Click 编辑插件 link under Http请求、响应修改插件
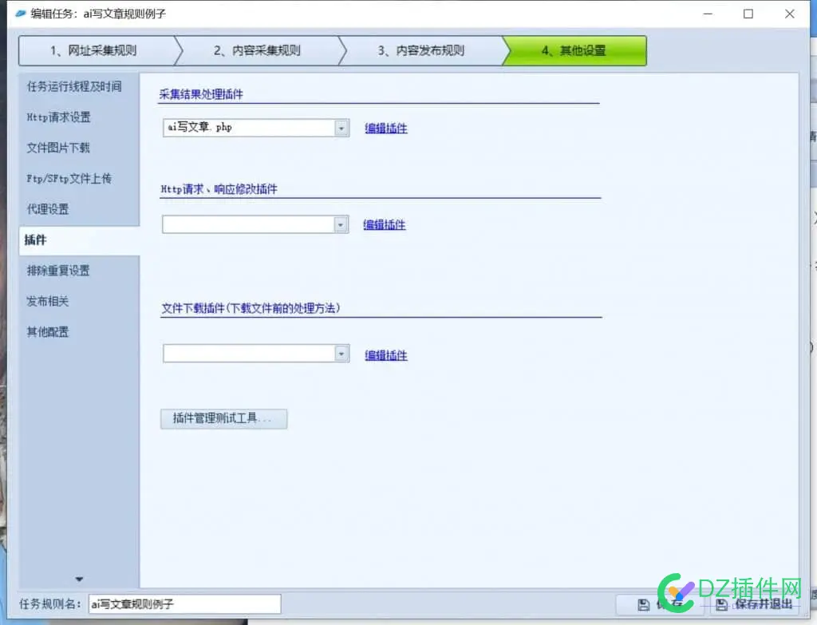817x625 pixels. click(385, 224)
